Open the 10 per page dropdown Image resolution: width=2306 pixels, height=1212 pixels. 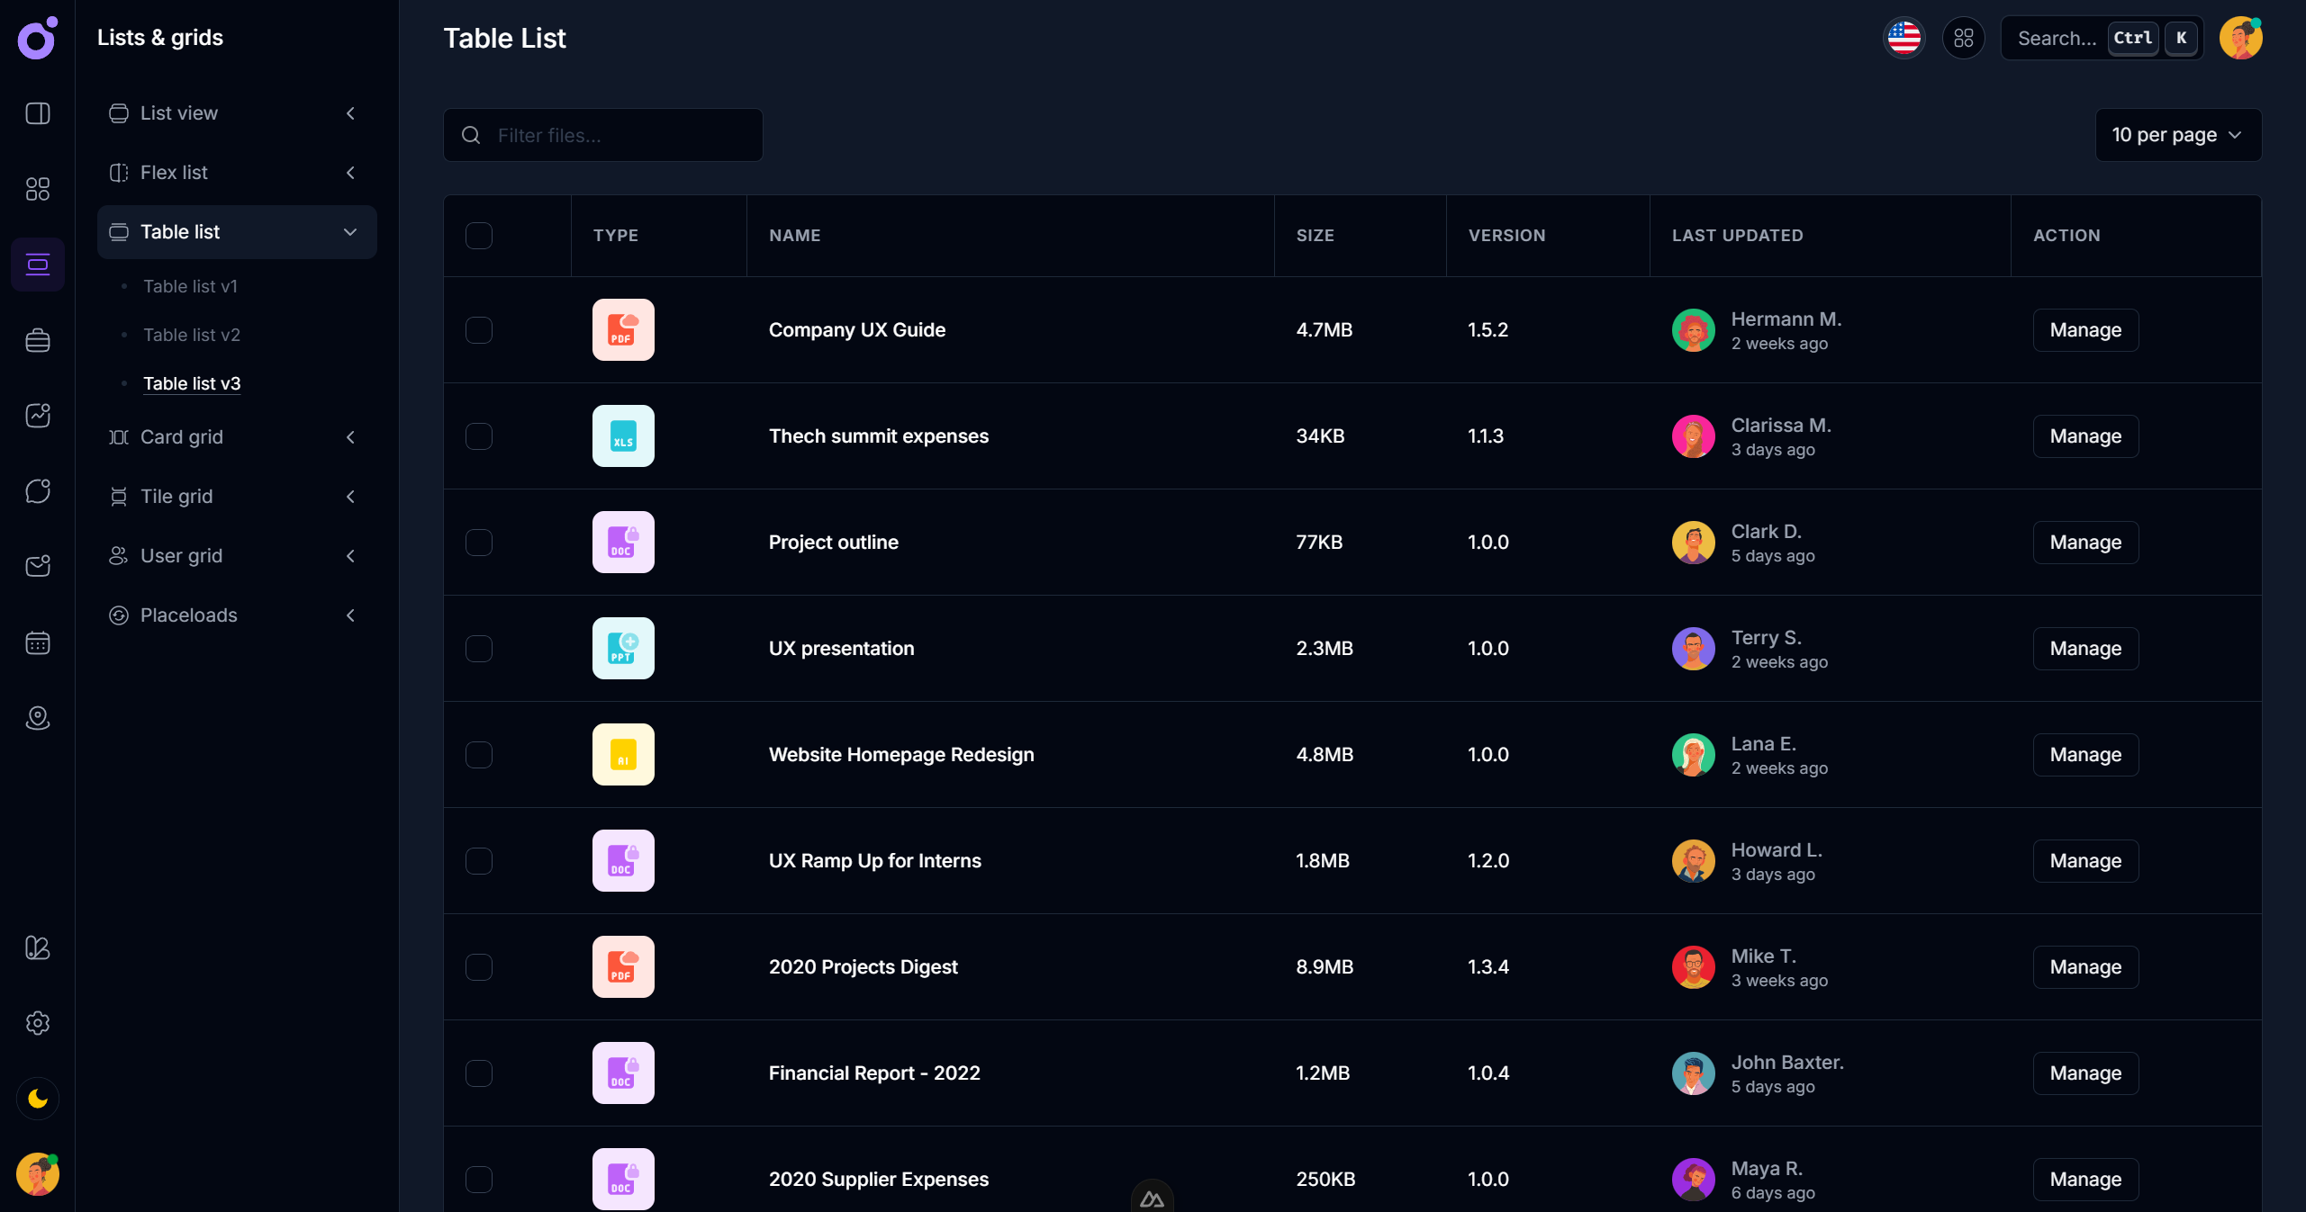pyautogui.click(x=2177, y=135)
